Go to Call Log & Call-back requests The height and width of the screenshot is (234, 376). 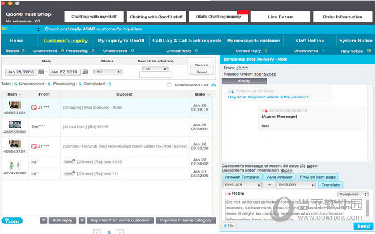(186, 41)
